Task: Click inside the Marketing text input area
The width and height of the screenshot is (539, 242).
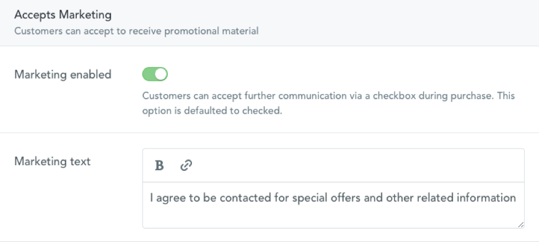Action: pyautogui.click(x=333, y=205)
